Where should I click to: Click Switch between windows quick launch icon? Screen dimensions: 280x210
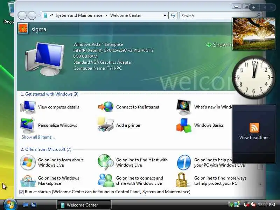(x=34, y=205)
